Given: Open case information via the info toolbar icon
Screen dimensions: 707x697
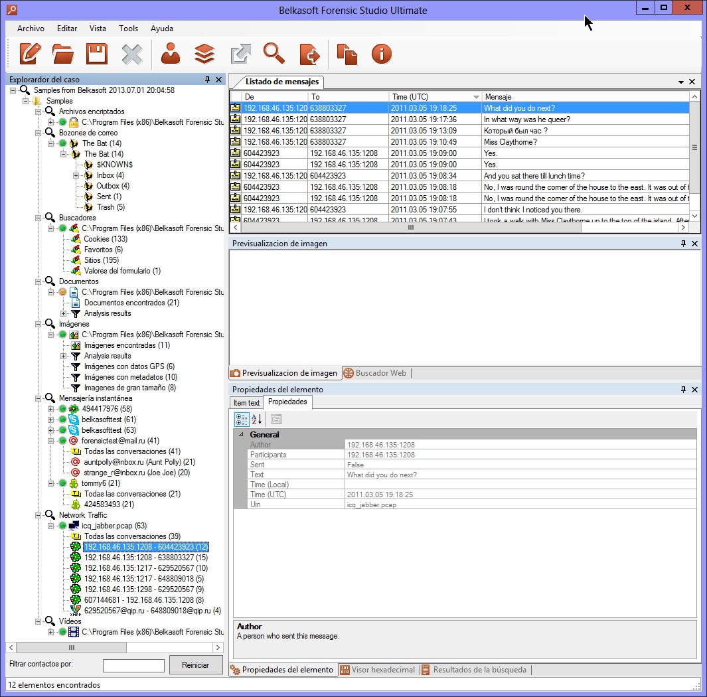Looking at the screenshot, I should coord(380,54).
